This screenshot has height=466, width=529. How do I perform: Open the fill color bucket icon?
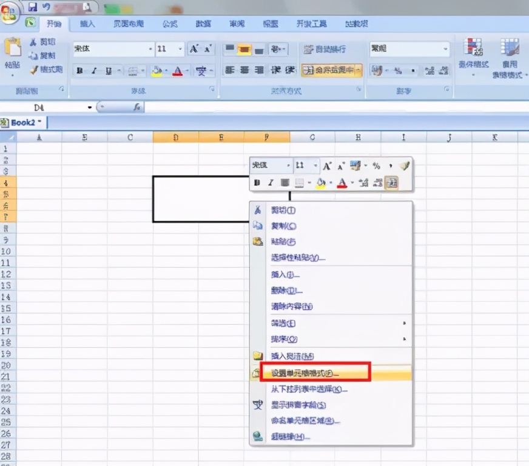click(x=155, y=70)
